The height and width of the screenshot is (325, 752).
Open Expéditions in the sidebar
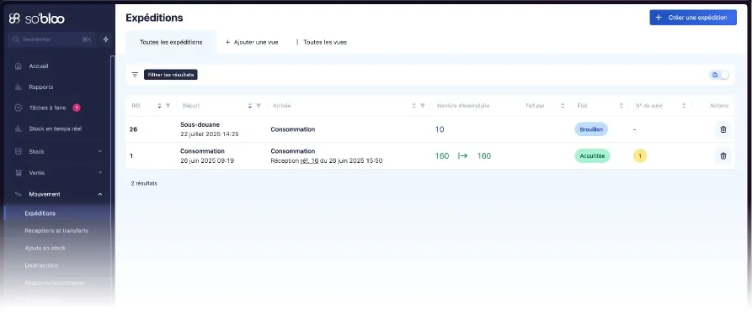pos(40,213)
